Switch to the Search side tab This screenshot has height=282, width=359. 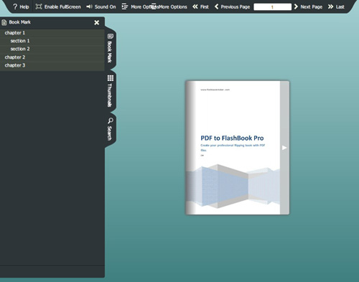(110, 129)
